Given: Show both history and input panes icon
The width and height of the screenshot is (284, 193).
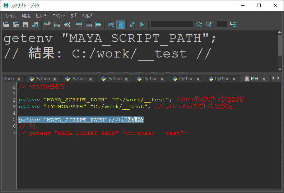Looking at the screenshot, I should pos(98,24).
